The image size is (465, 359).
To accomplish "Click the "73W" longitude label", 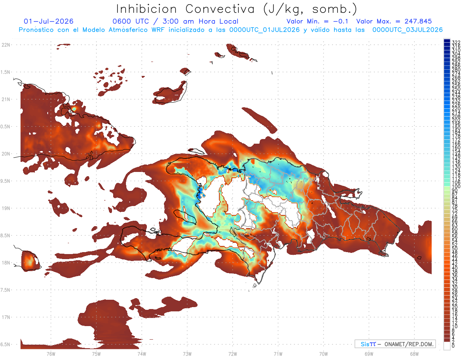I will click(187, 354).
